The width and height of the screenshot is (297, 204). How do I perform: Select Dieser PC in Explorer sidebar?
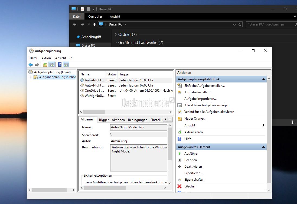88,45
